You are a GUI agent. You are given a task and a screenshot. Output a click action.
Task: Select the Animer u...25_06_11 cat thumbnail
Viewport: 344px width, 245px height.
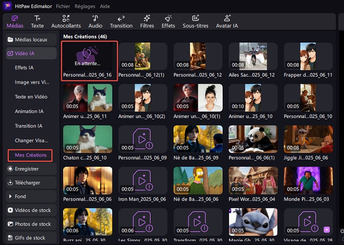coord(88,98)
